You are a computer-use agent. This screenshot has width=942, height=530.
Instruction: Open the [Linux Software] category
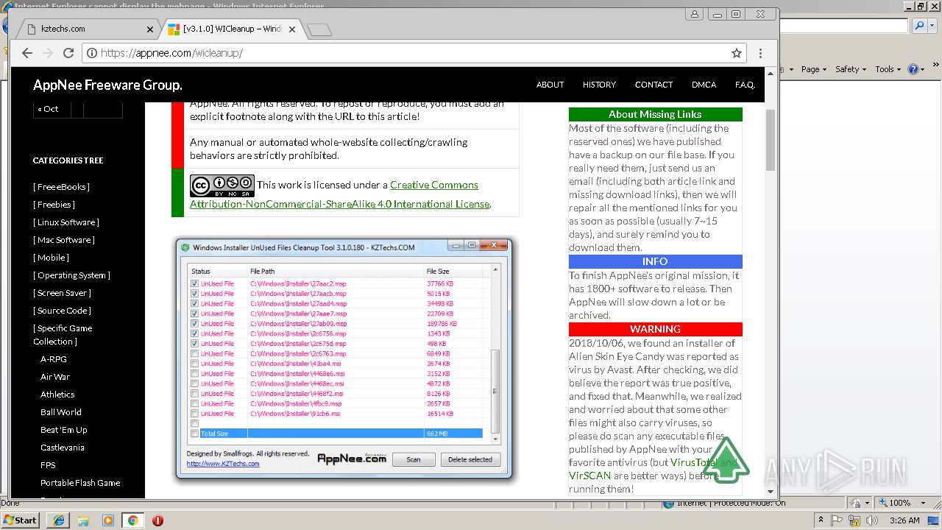pyautogui.click(x=66, y=222)
